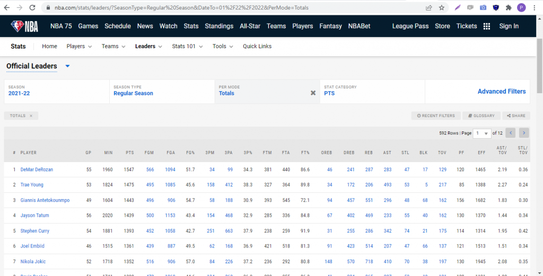543x276 pixels.
Task: Click Jayson Tatum's REB value 469
Action: (369, 216)
